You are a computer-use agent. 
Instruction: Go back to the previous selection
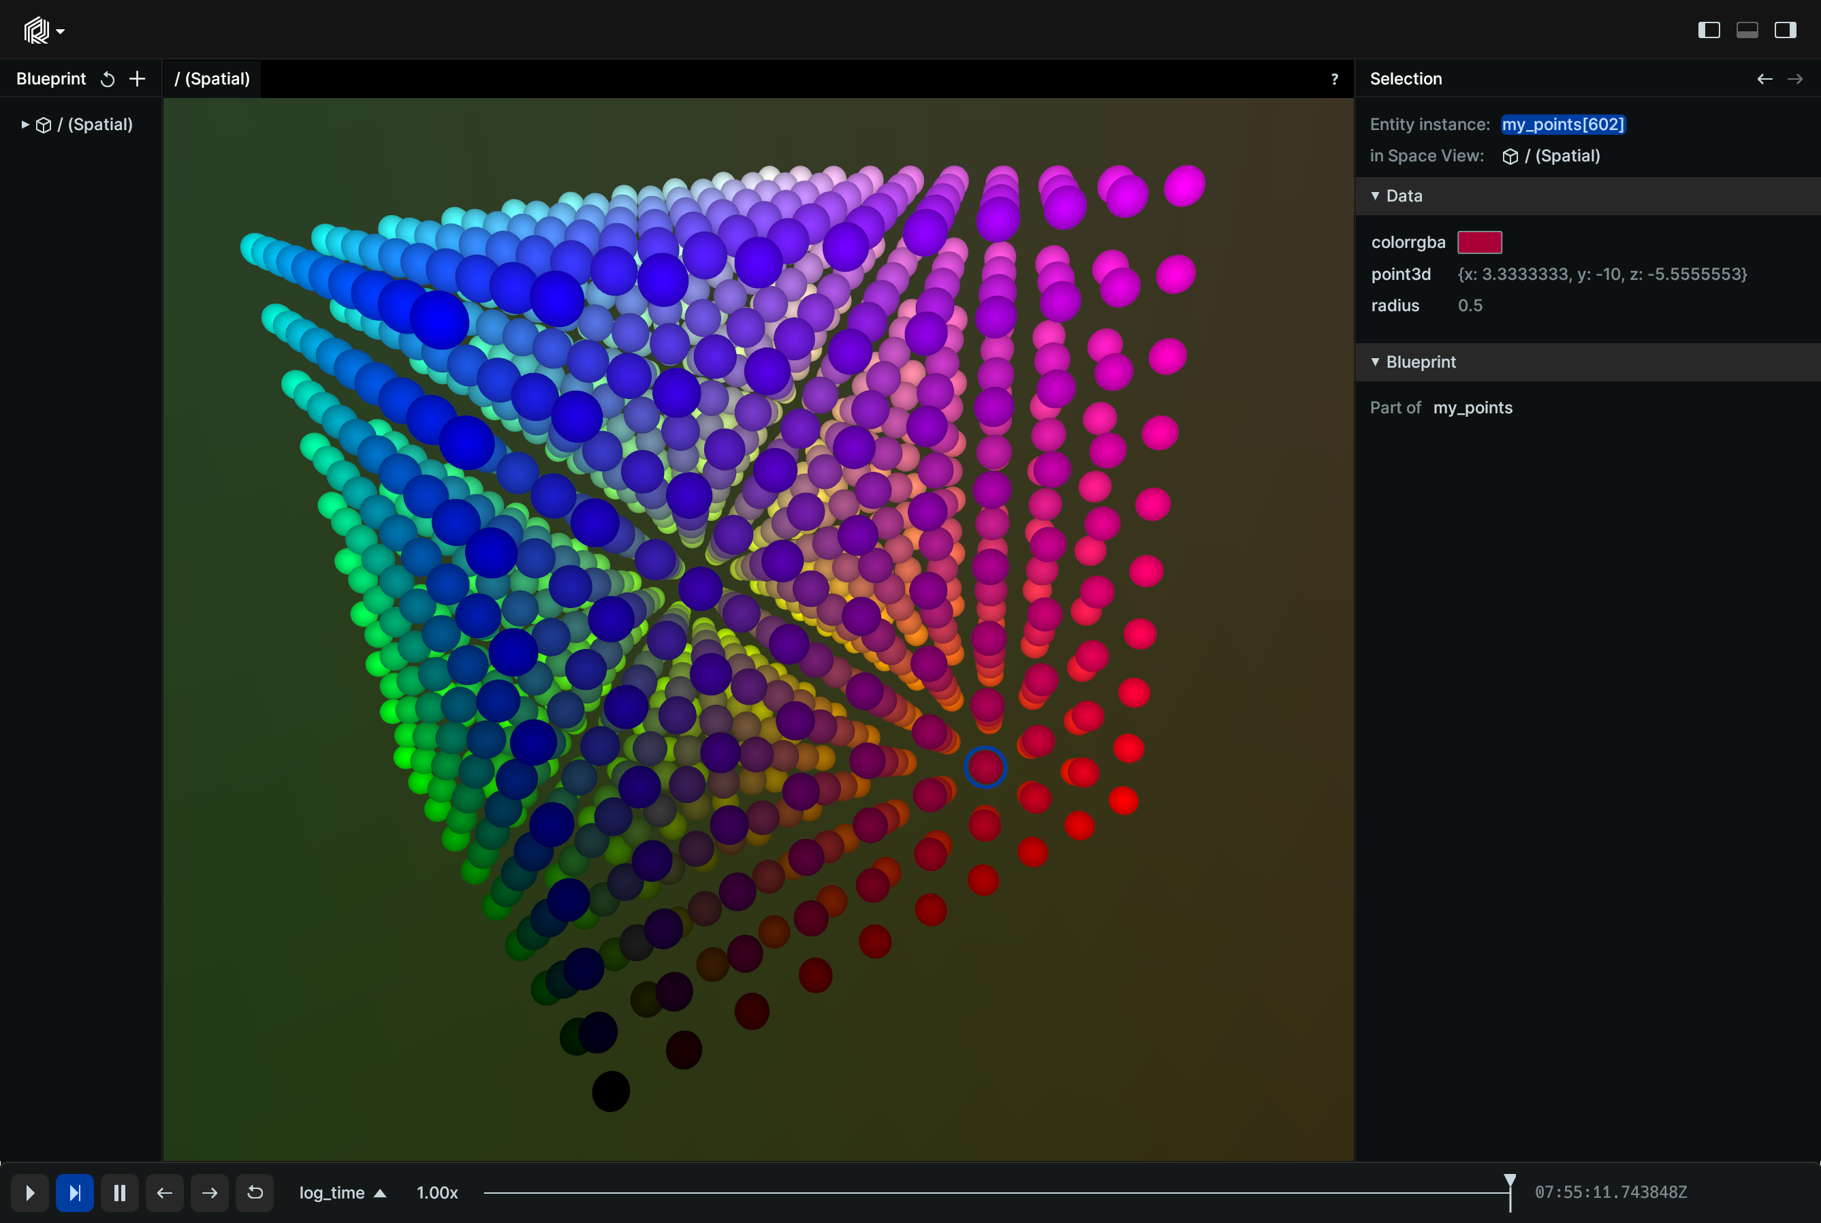click(x=1764, y=79)
